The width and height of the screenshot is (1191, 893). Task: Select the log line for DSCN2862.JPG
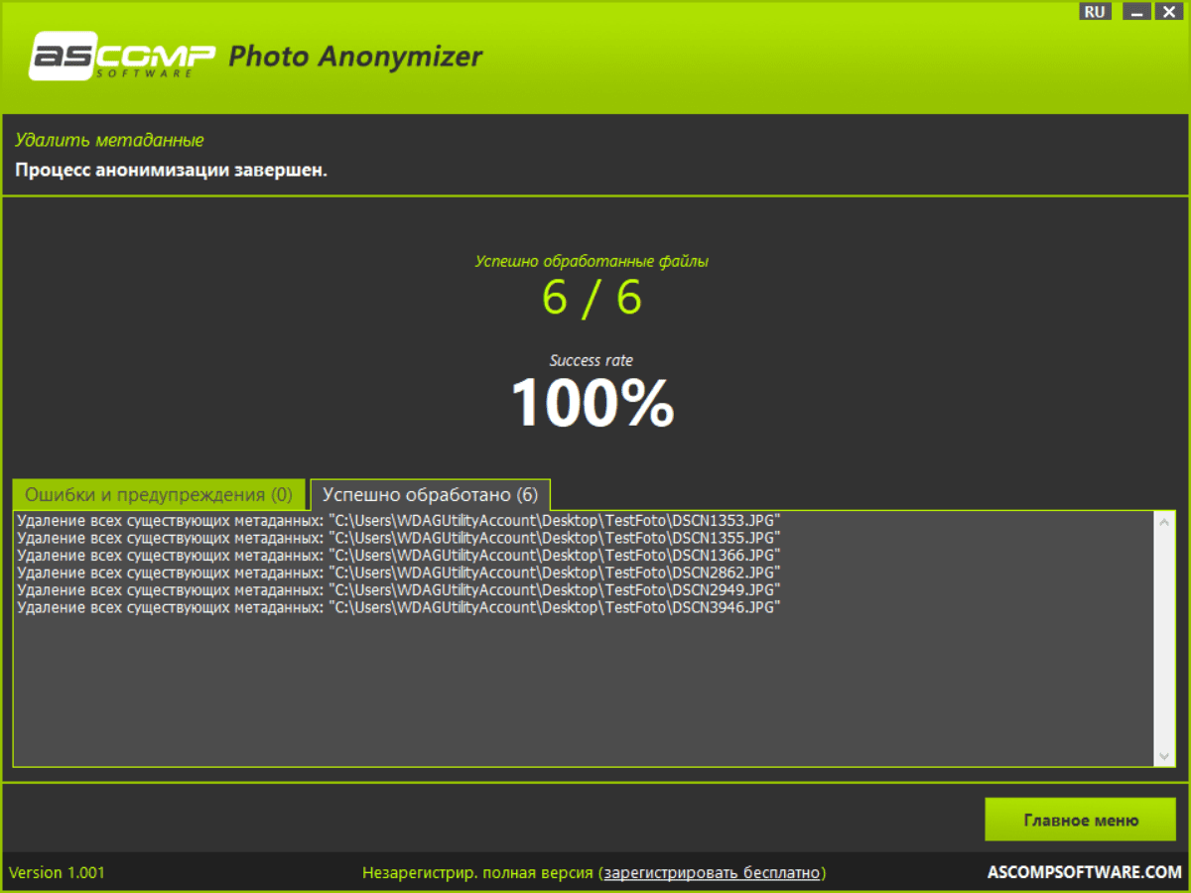coord(399,573)
